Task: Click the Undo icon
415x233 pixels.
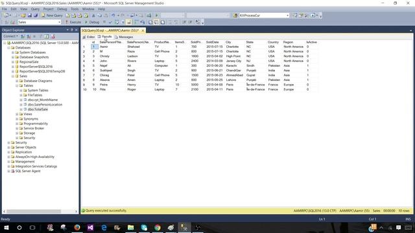Action: click(113, 16)
